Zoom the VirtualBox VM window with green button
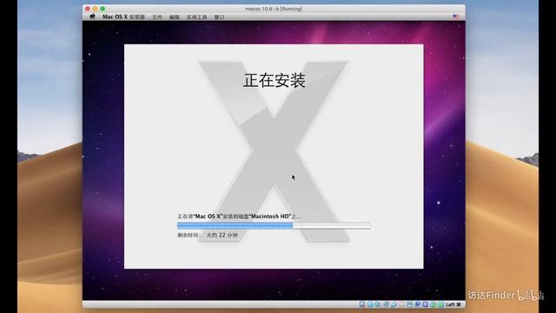The height and width of the screenshot is (313, 556). pyautogui.click(x=103, y=9)
